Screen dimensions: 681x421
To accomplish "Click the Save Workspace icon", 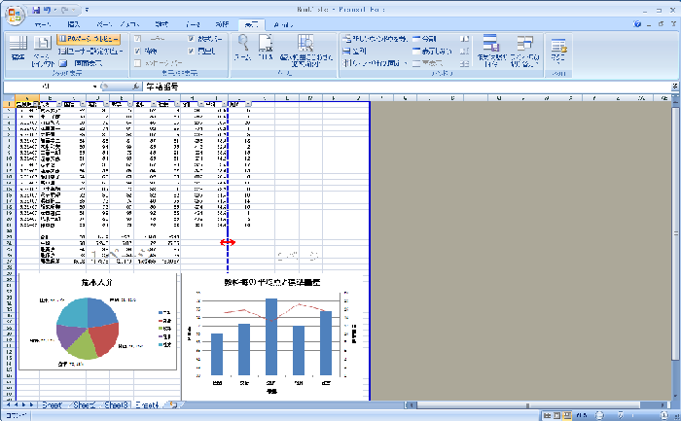I will coord(491,47).
